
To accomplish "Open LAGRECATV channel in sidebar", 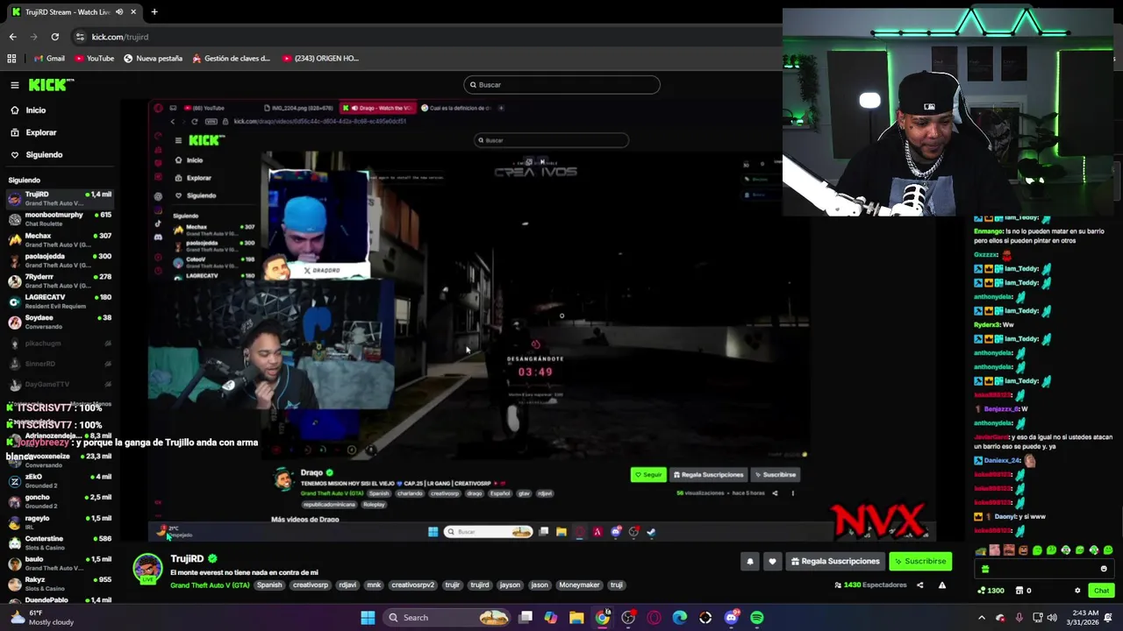I will click(60, 301).
